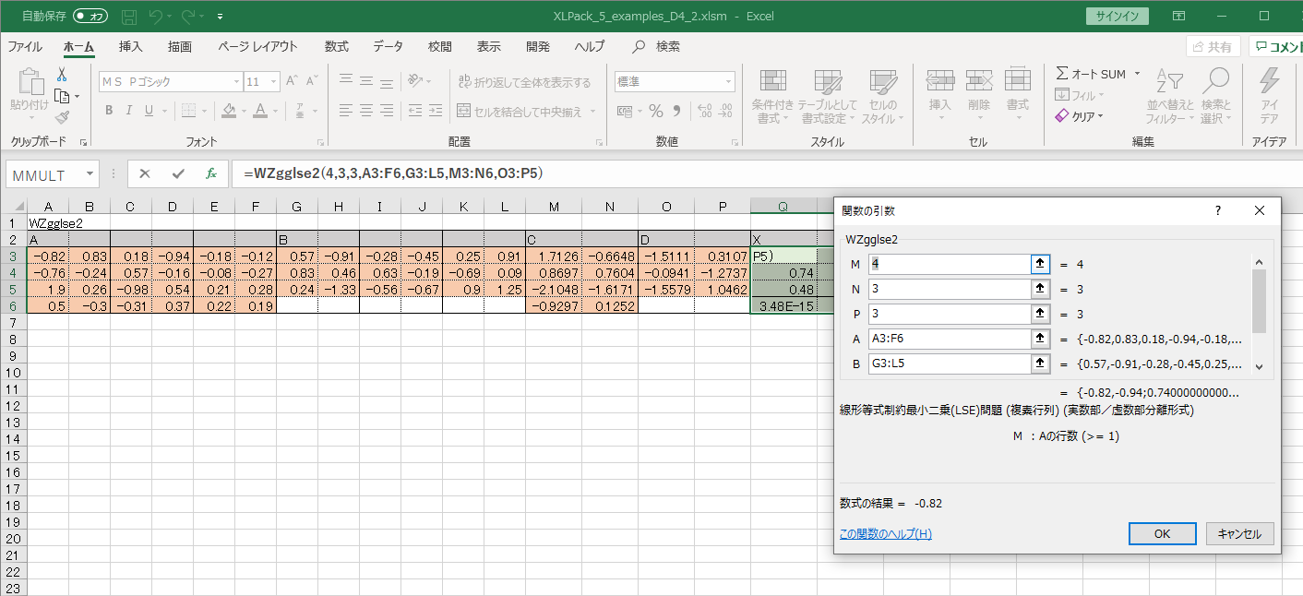Open the この関数のヘルプ link
Screen dimensions: 1303x596
coord(885,533)
